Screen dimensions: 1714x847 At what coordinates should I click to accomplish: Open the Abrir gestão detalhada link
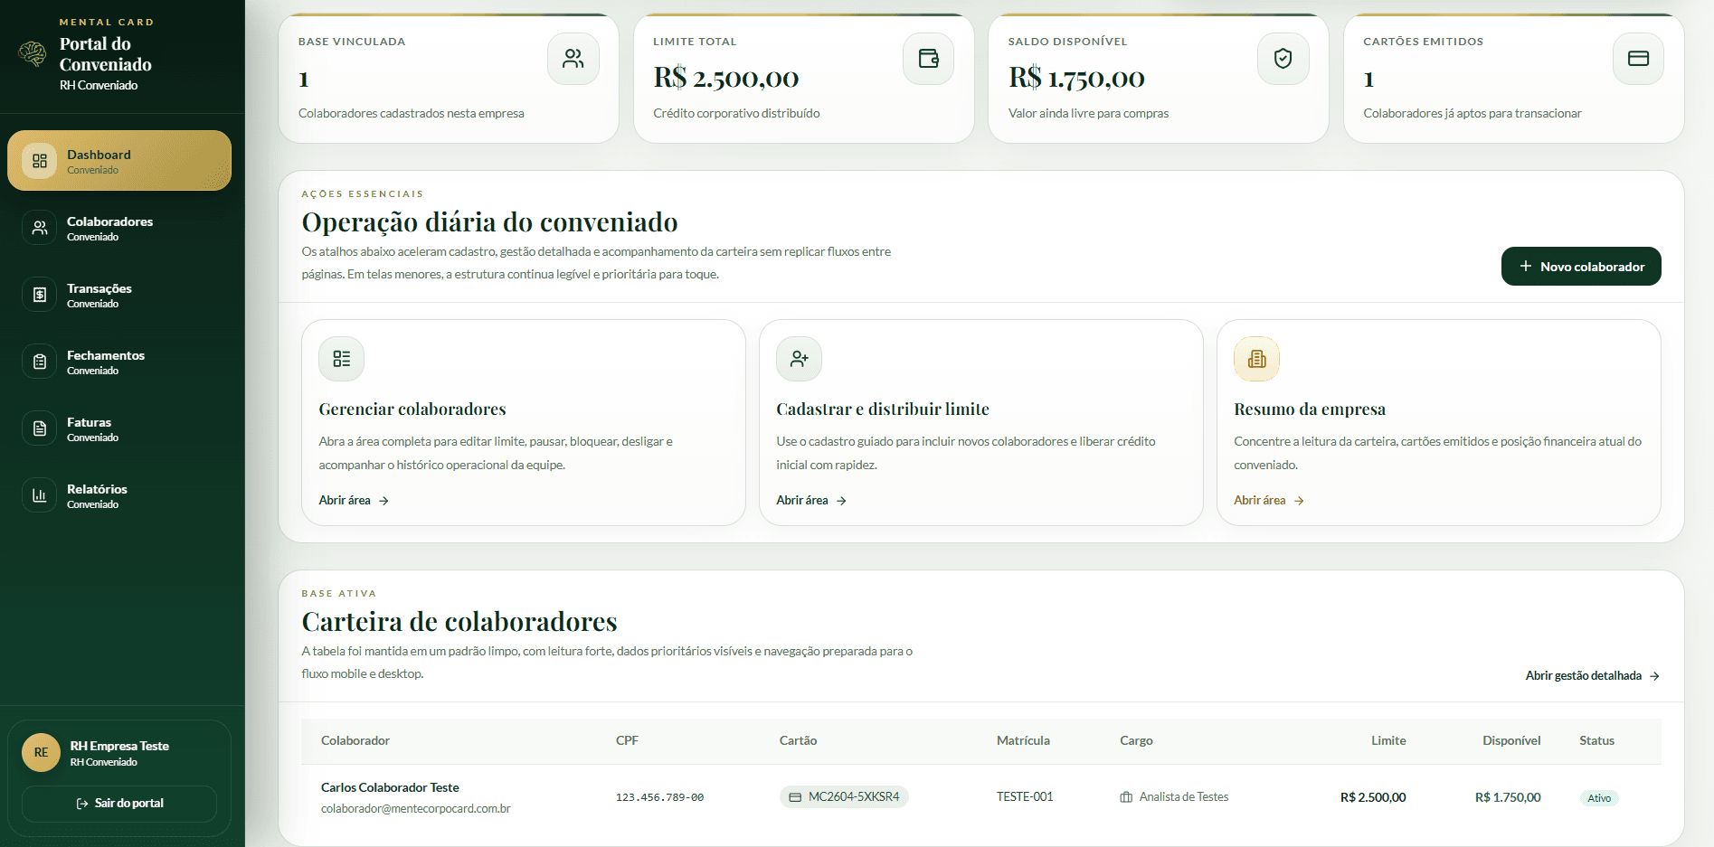click(1591, 675)
